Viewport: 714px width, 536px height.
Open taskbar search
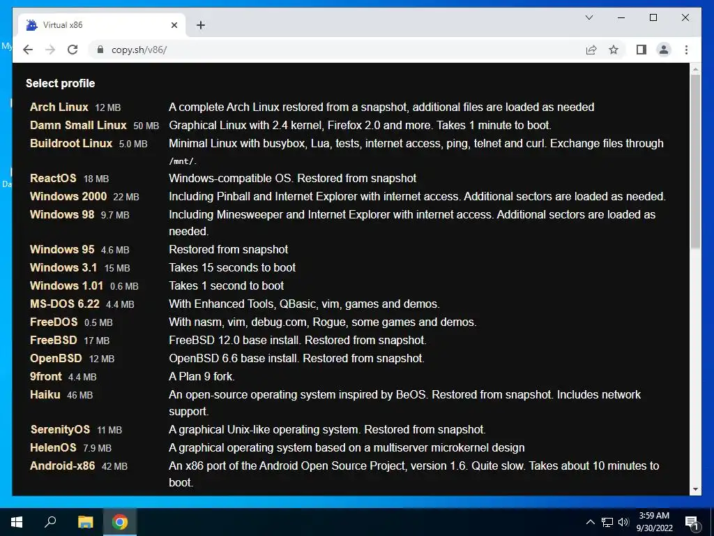pyautogui.click(x=50, y=522)
